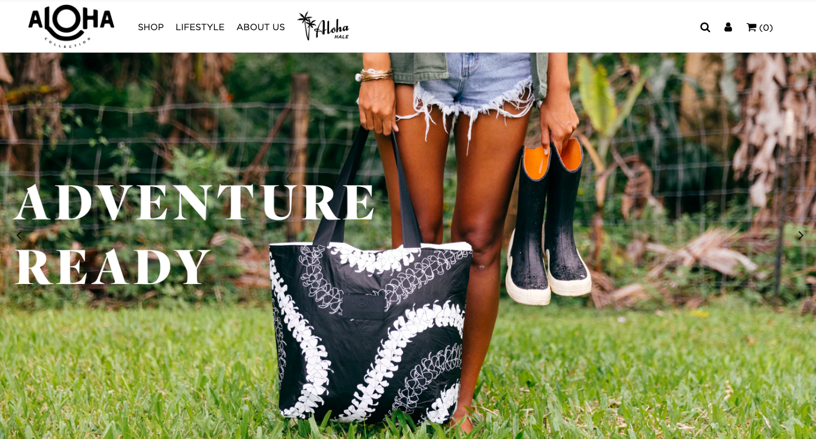Open the shopping cart icon
The image size is (816, 439).
pyautogui.click(x=752, y=27)
